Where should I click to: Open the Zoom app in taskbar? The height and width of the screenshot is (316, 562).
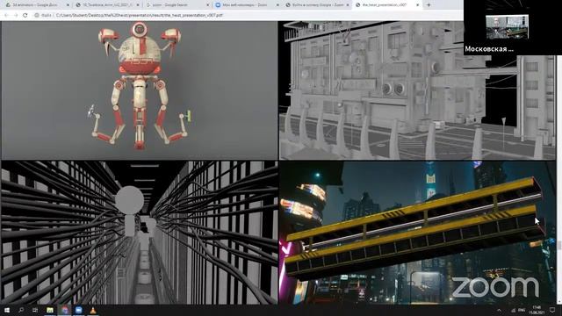[79, 310]
